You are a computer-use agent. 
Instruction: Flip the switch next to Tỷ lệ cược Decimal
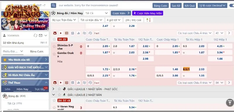[x=232, y=6]
